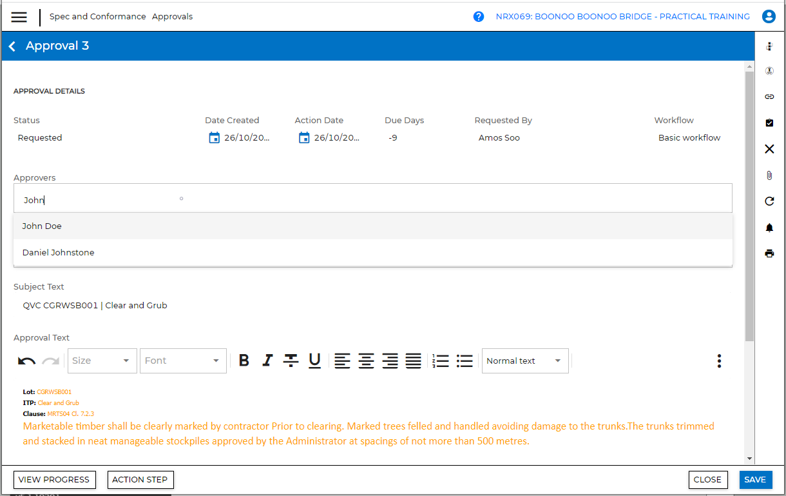Toggle bold text formatting
Viewport: 786px width, 496px height.
point(244,361)
